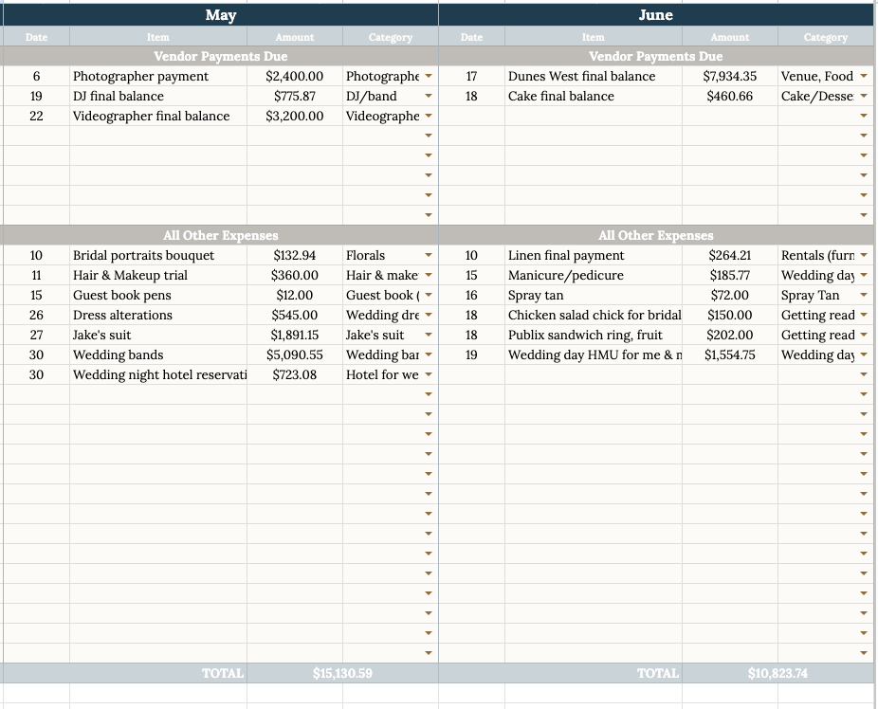Viewport: 878px width, 709px height.
Task: Open category dropdown for Linen final payment
Action: (x=864, y=255)
